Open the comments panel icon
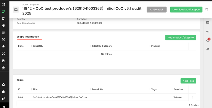Viewport: 212px width, 108px height. pos(208,23)
